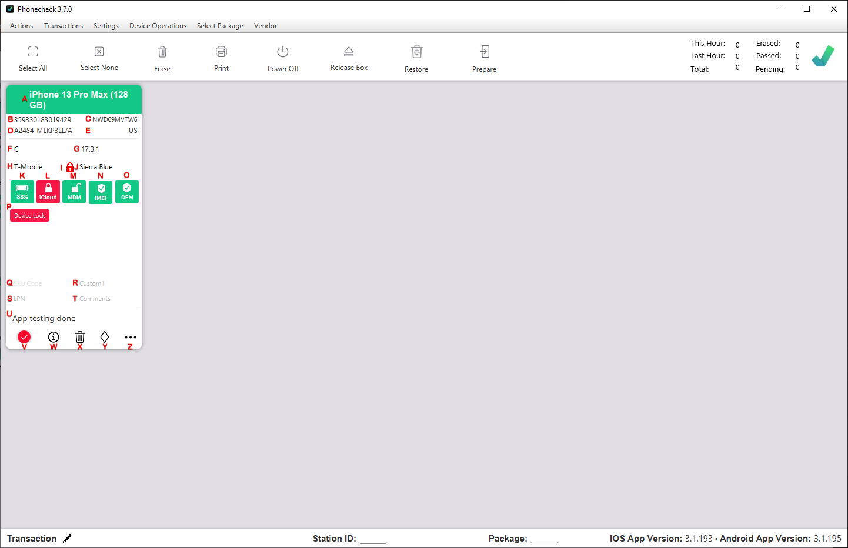This screenshot has height=548, width=848.
Task: Click the Print toolbar icon
Action: click(221, 52)
